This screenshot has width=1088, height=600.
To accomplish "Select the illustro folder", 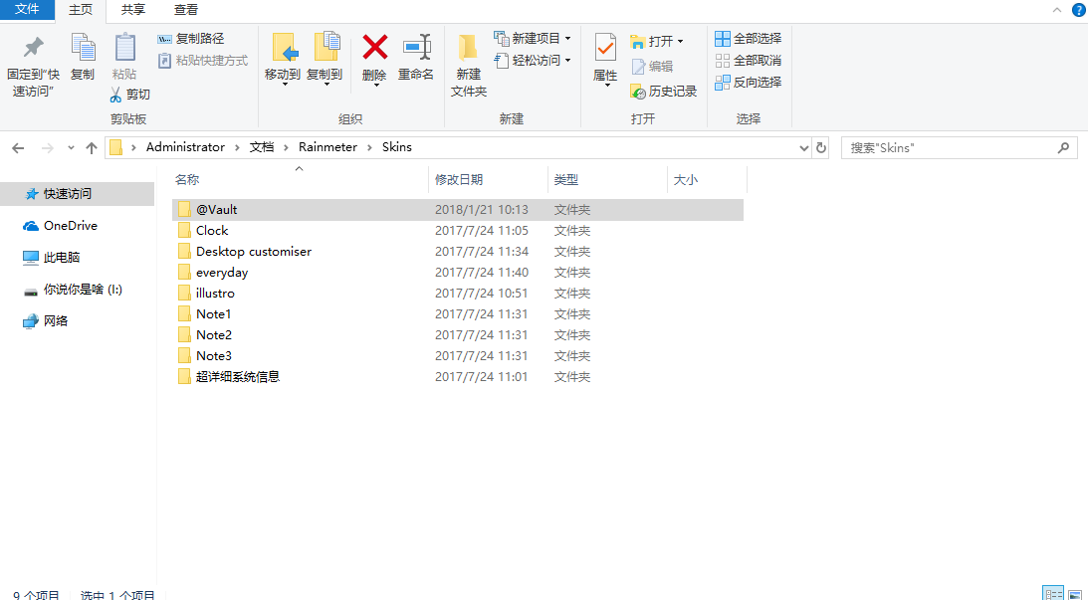I will [x=457, y=293].
